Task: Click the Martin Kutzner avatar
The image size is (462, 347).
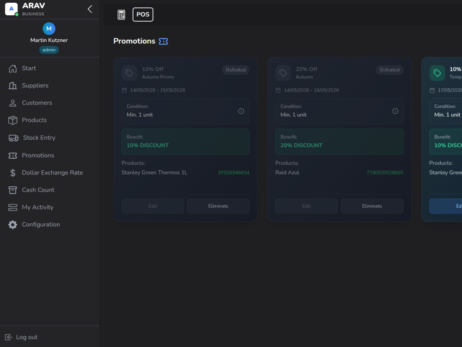Action: [x=49, y=29]
